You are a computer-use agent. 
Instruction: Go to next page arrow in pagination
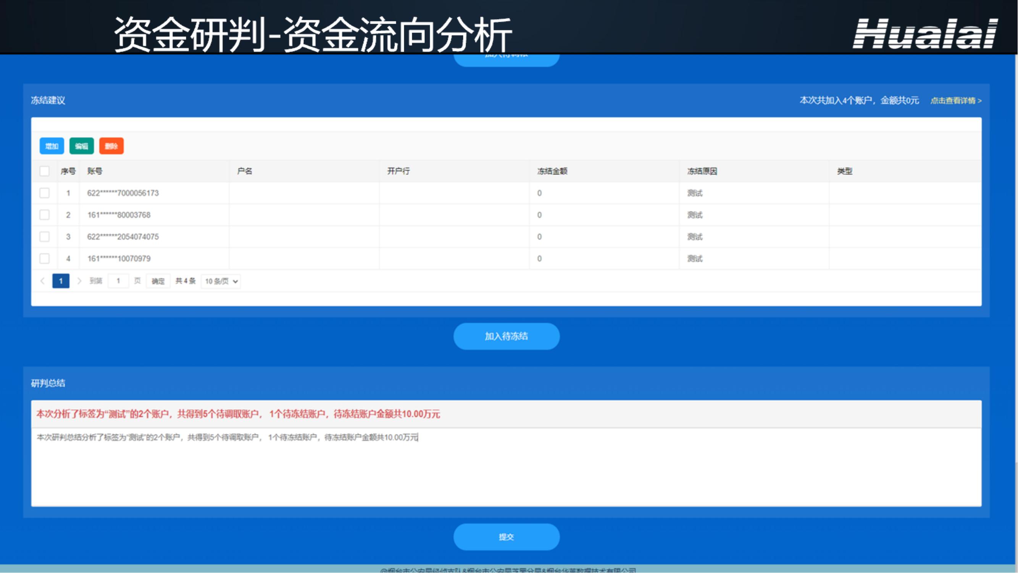[x=79, y=281]
